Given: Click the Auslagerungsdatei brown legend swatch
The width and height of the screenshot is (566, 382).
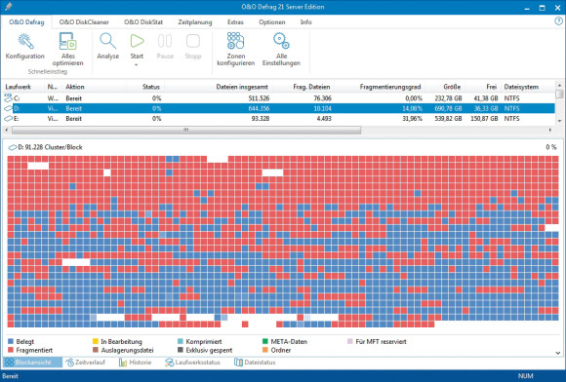Looking at the screenshot, I should click(x=96, y=350).
